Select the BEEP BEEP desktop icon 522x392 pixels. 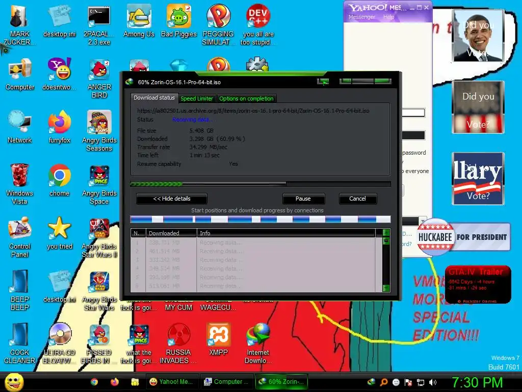pyautogui.click(x=19, y=290)
